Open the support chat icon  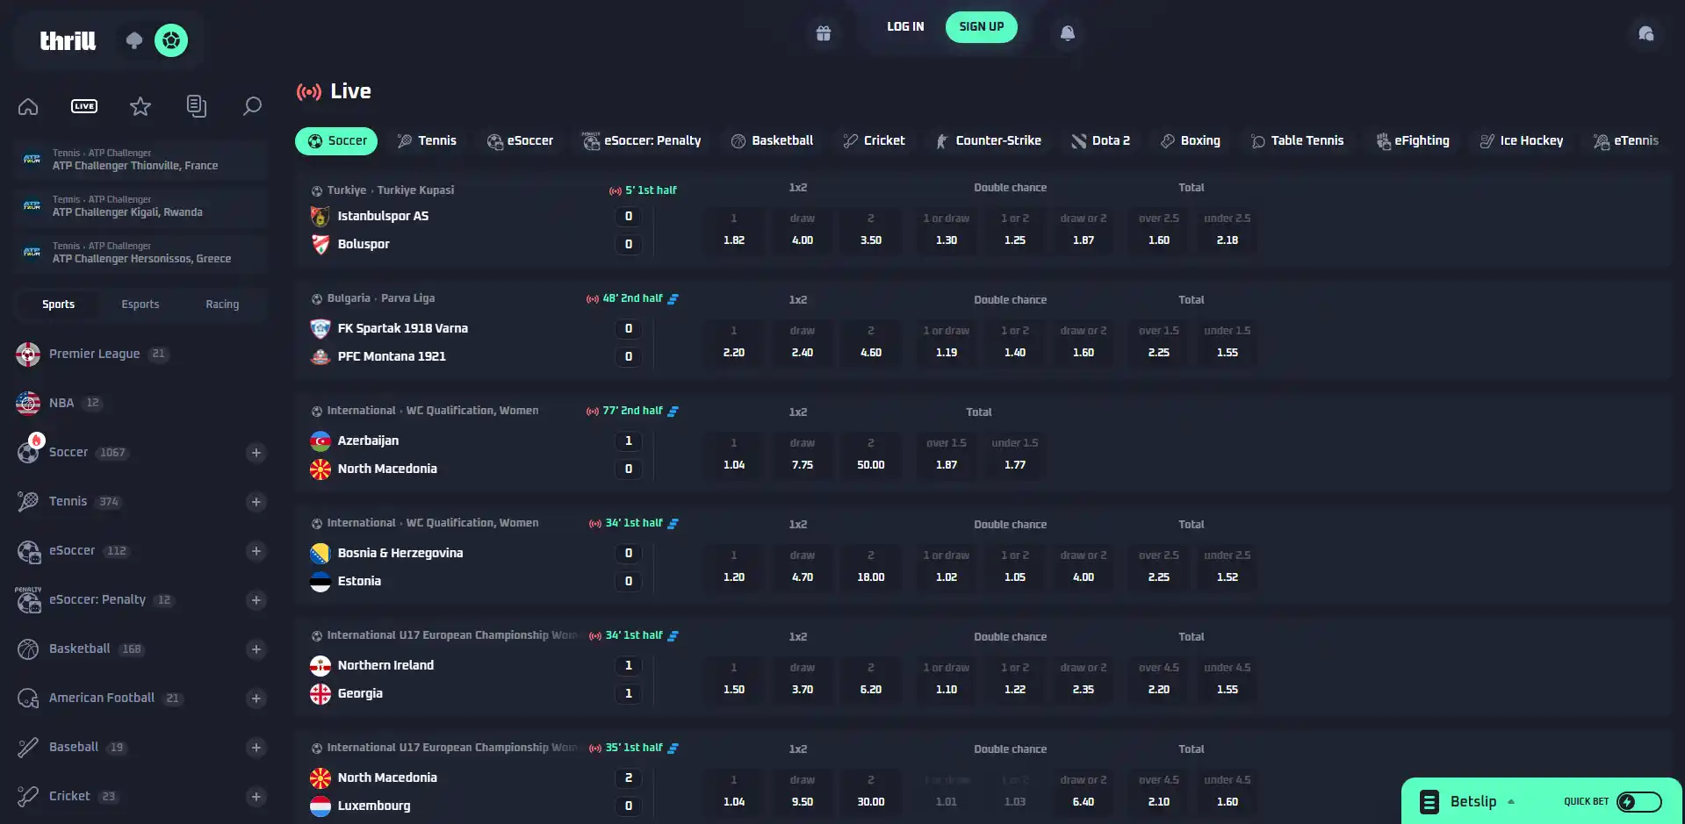tap(1646, 33)
